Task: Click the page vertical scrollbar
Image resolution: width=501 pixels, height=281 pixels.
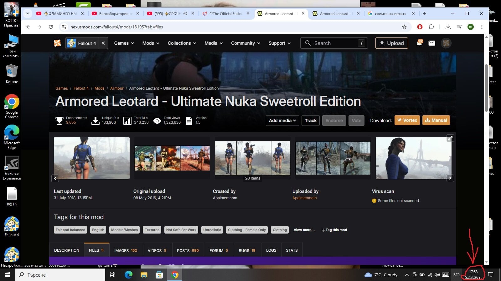Action: (486, 88)
